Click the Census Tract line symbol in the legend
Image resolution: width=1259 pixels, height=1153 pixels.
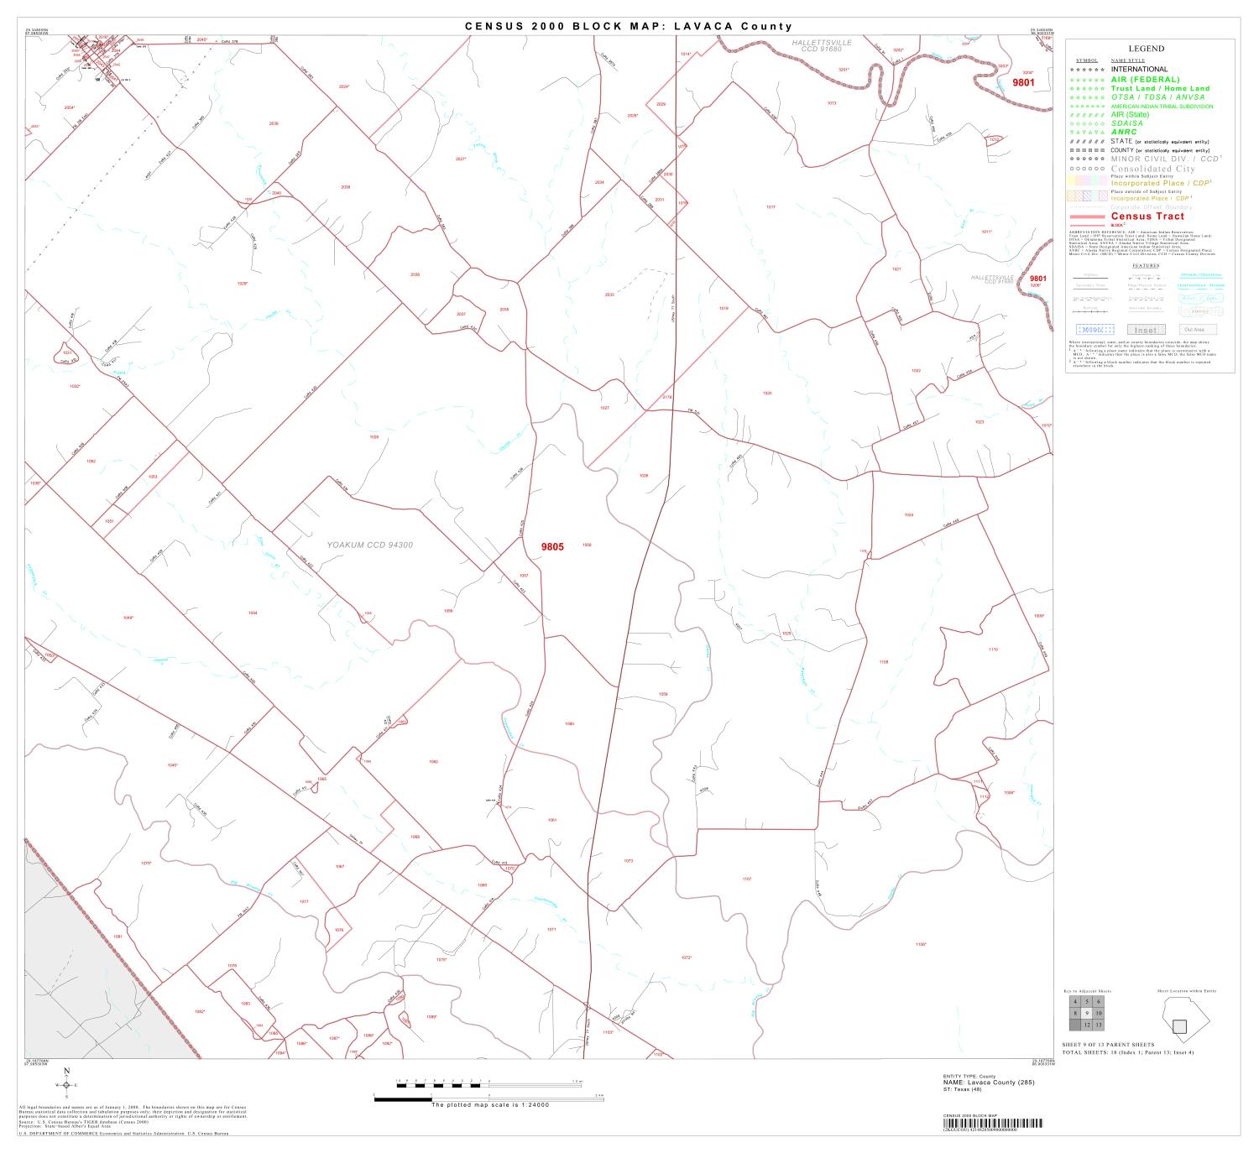[x=1087, y=217]
